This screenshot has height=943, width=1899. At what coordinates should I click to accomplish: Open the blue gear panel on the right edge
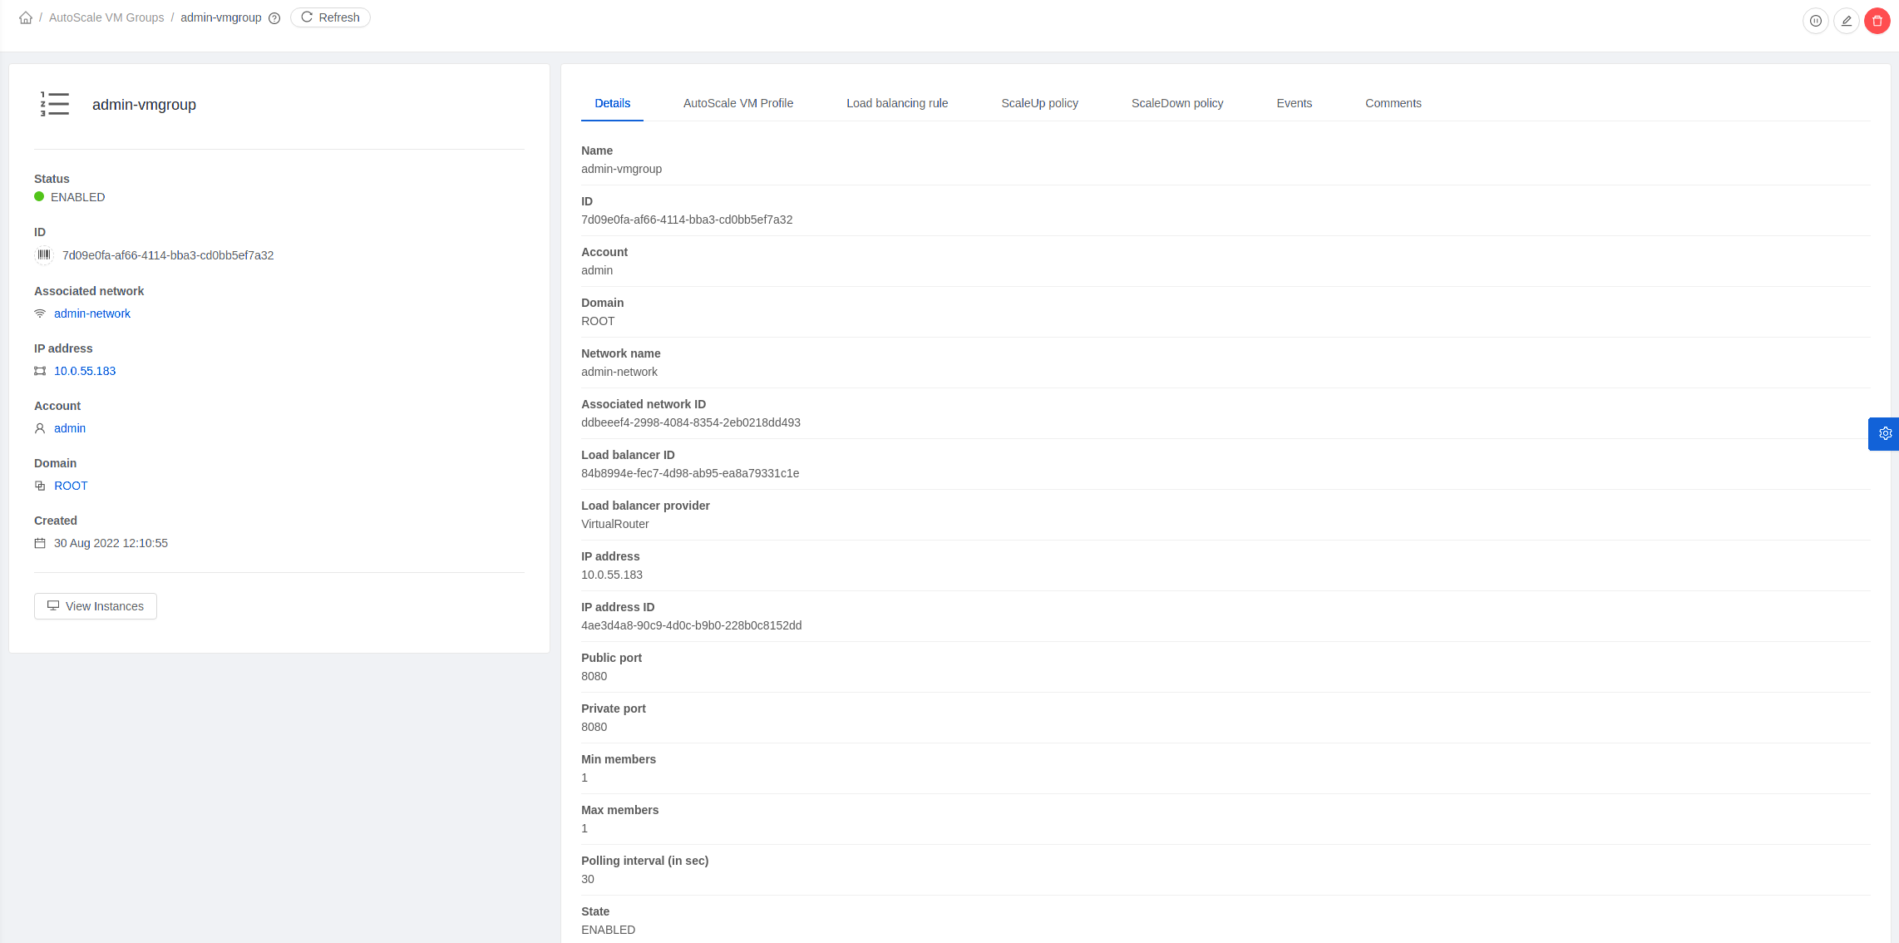[1885, 433]
